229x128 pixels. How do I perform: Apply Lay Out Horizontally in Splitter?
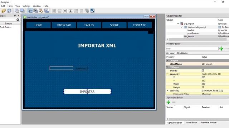click(65, 11)
